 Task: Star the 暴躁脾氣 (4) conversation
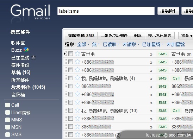pos(77,78)
